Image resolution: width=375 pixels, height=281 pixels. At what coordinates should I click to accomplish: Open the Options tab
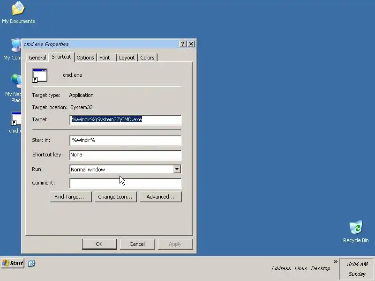coord(85,58)
